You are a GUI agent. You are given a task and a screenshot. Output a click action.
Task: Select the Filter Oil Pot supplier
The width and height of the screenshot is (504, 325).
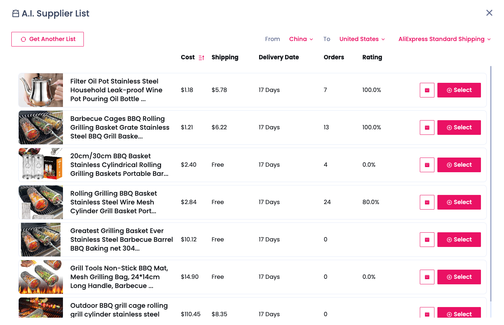(x=459, y=90)
